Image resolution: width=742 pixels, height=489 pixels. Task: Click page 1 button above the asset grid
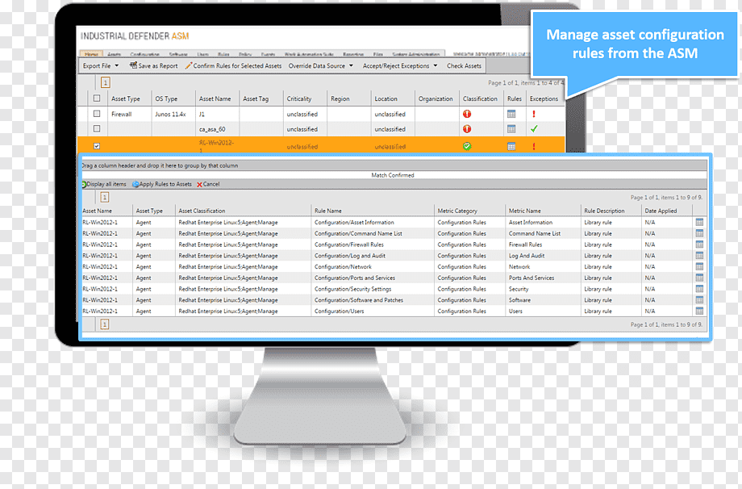click(x=106, y=82)
